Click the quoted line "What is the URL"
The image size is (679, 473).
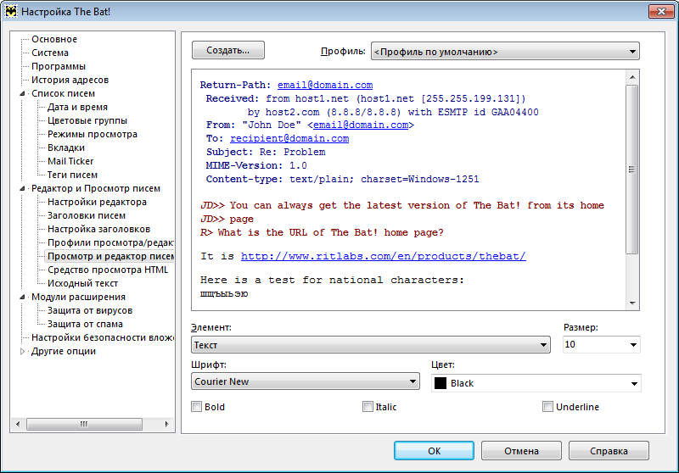(322, 232)
